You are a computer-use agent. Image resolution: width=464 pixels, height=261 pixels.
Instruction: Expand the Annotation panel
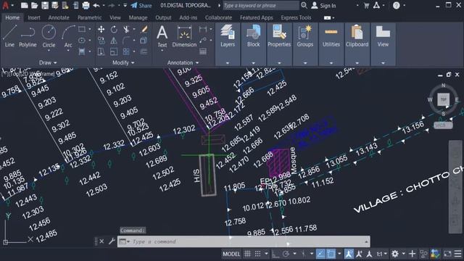[183, 62]
